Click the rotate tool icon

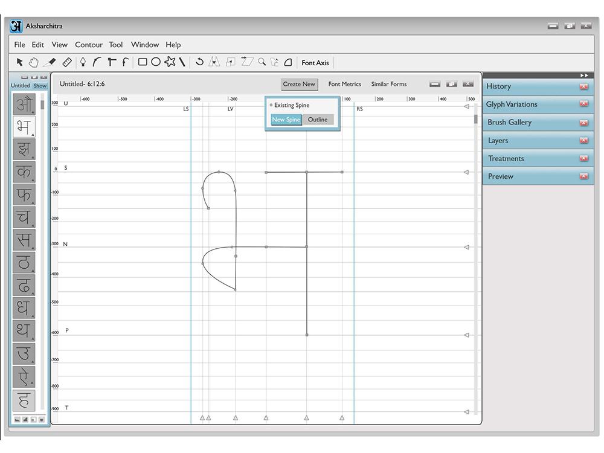[199, 62]
